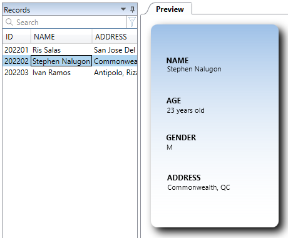The width and height of the screenshot is (288, 238).
Task: Click in the Search field
Action: click(64, 22)
